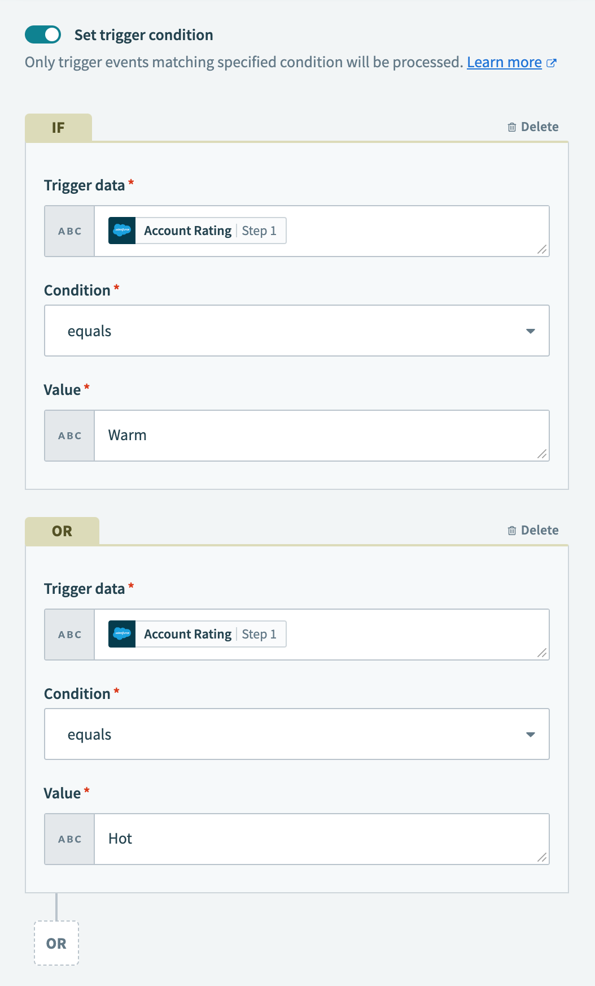Click the trash icon in the IF block header

[512, 127]
